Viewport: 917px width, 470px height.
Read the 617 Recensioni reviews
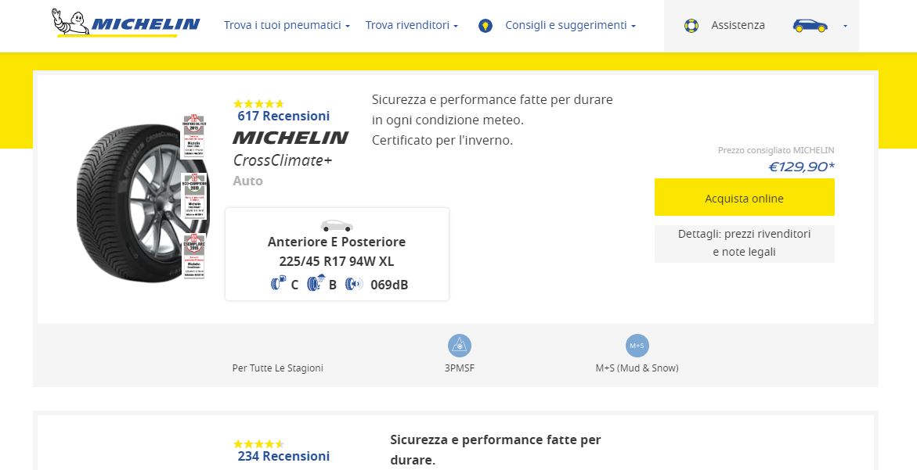(283, 116)
